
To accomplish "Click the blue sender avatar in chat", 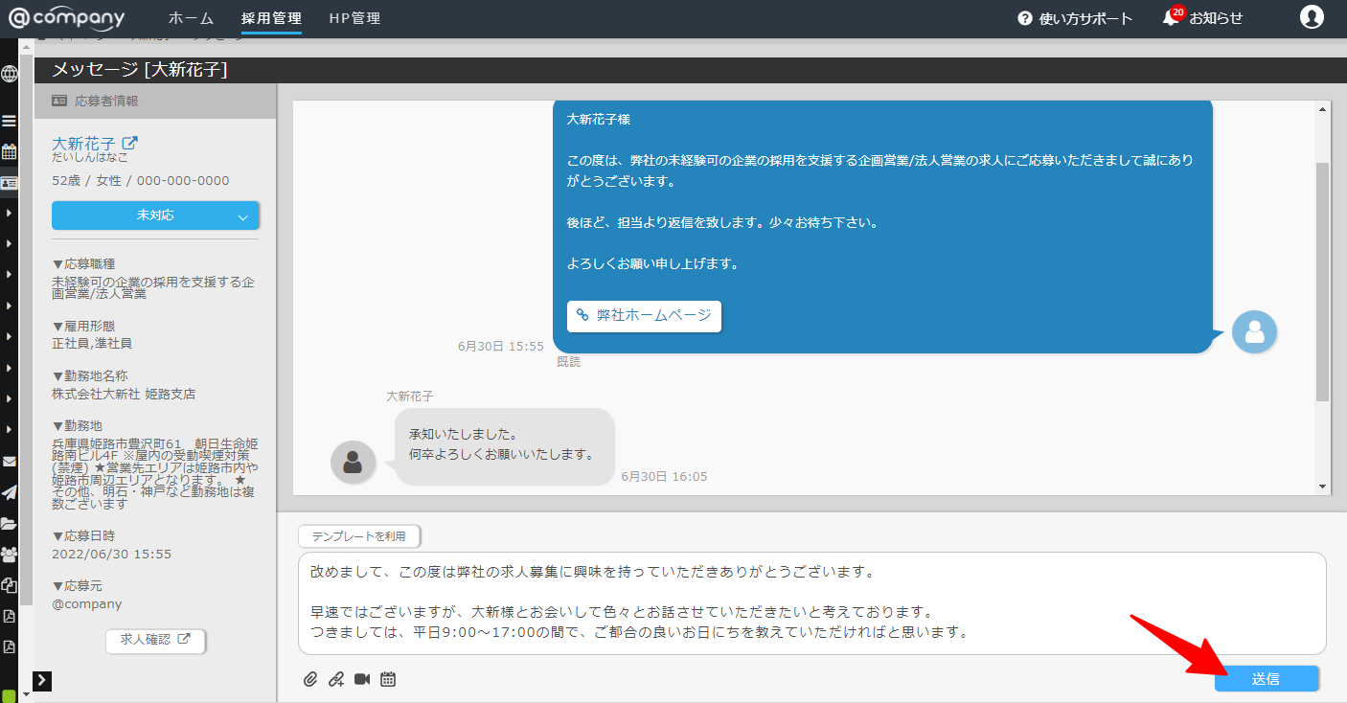I will pyautogui.click(x=1254, y=331).
